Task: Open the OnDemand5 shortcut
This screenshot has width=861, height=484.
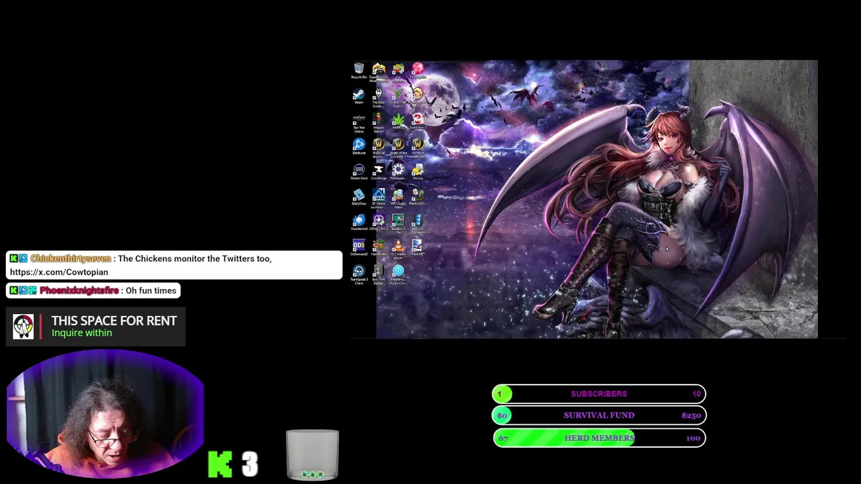Action: 359,247
